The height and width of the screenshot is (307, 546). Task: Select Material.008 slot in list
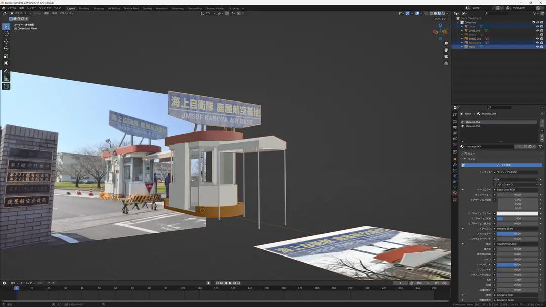[x=499, y=126]
